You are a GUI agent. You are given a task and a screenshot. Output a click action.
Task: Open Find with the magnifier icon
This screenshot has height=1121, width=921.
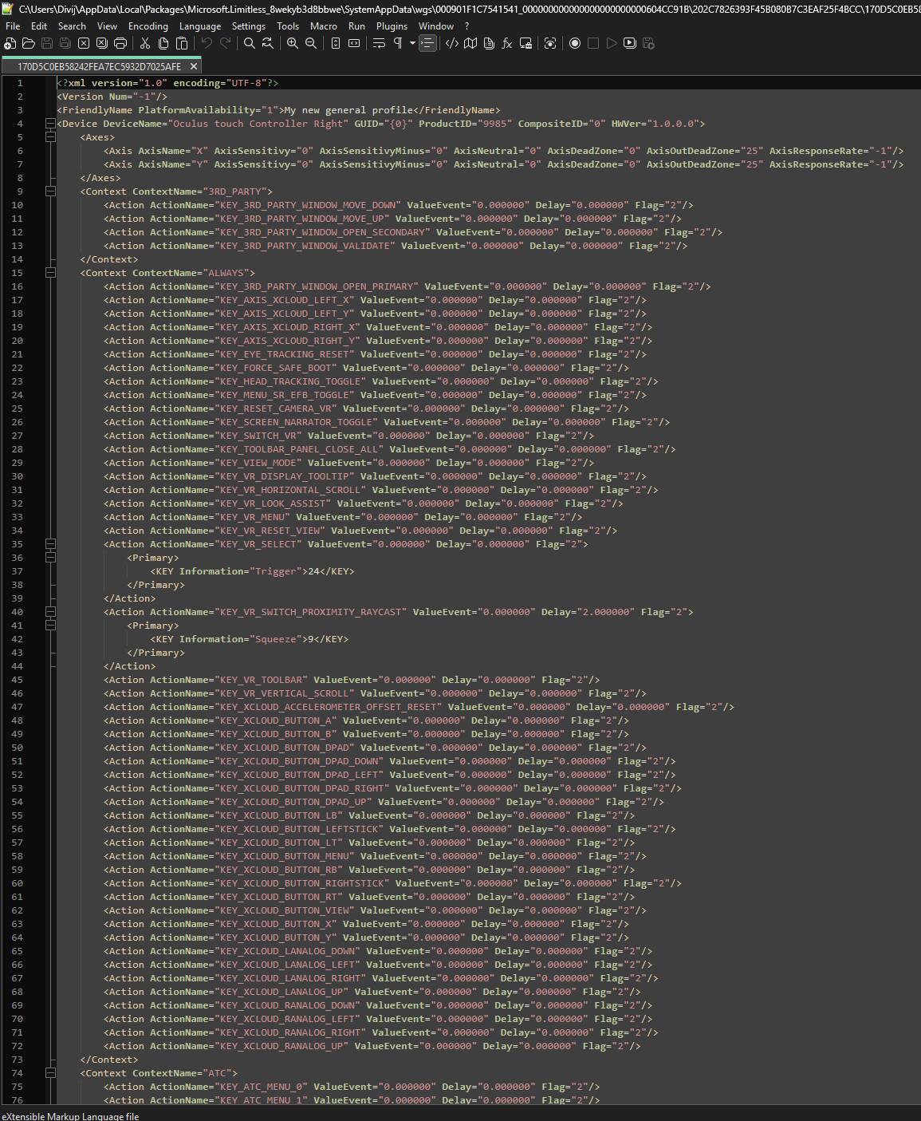pyautogui.click(x=250, y=43)
